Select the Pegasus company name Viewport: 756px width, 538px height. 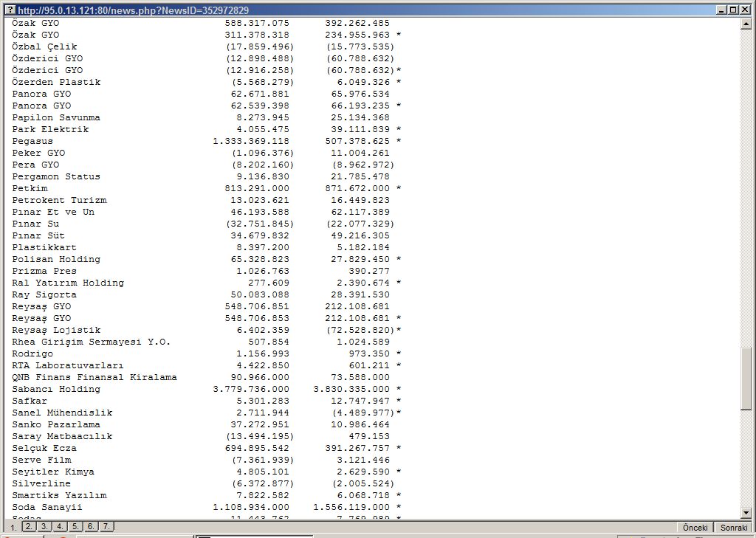(32, 141)
